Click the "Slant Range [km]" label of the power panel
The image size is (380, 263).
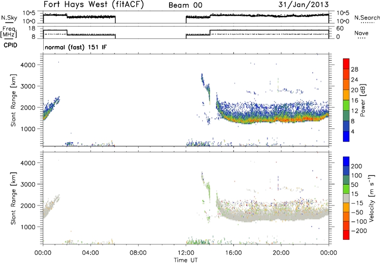(13, 100)
